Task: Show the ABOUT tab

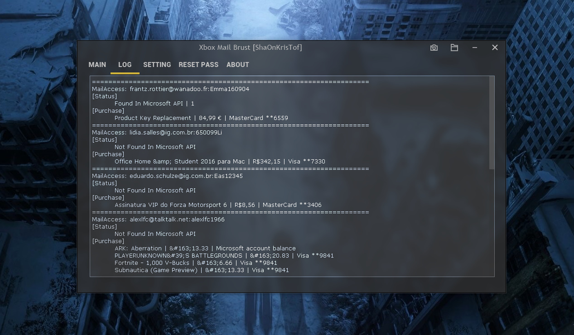Action: click(x=237, y=65)
